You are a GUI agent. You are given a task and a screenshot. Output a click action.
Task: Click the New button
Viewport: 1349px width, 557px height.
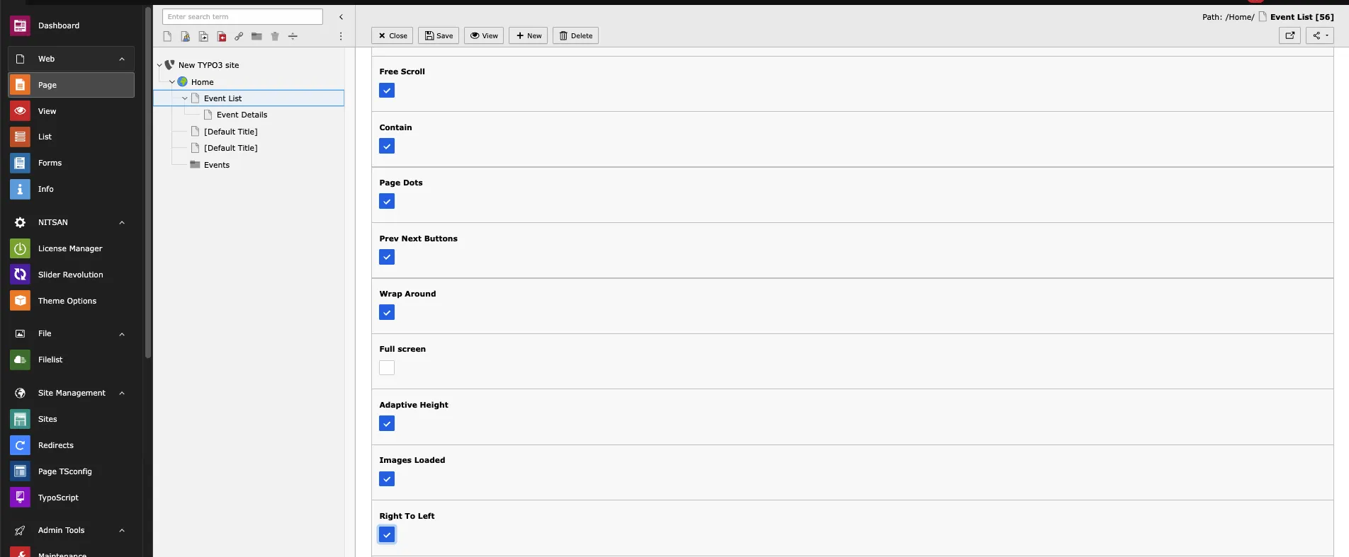click(528, 35)
